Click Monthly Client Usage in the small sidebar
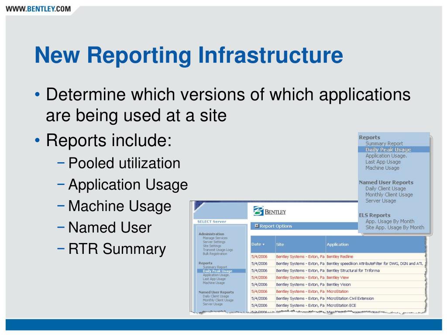This screenshot has height=335, width=447. [x=218, y=300]
